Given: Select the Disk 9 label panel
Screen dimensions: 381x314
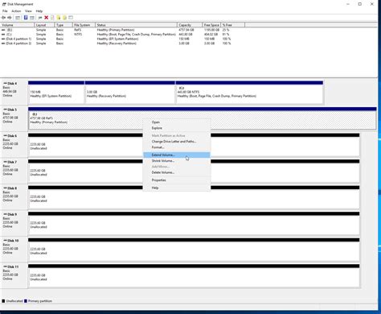Looking at the screenshot, I should 14,223.
